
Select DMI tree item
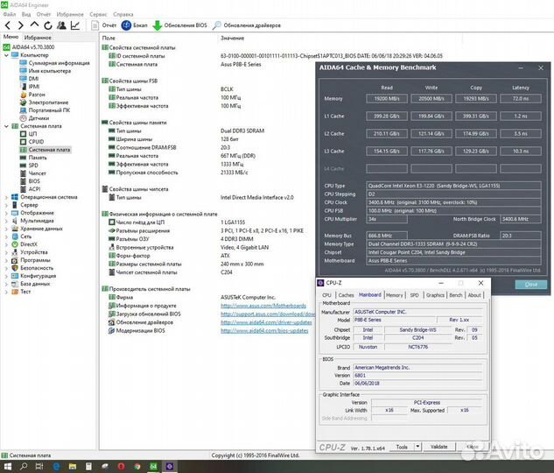[x=30, y=79]
